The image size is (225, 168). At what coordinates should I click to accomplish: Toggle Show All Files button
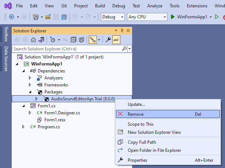pos(81,40)
